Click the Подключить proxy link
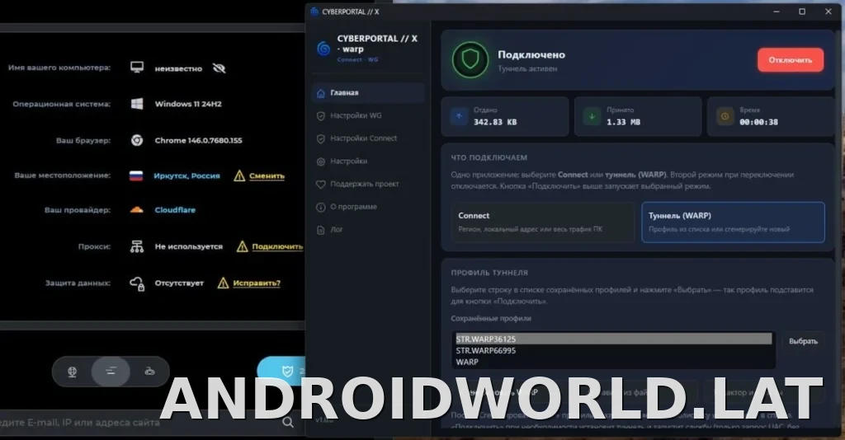This screenshot has width=845, height=440. click(x=277, y=246)
